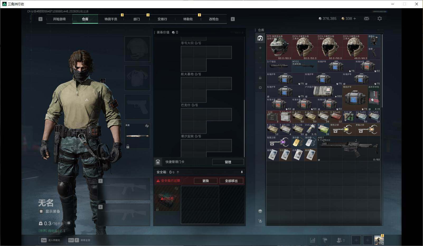Switch to the 开始游戏 tab
This screenshot has width=423, height=246.
(x=59, y=19)
